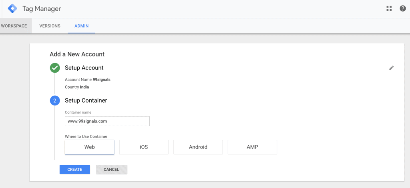
Task: Click the green checkmark step icon
Action: (x=55, y=68)
